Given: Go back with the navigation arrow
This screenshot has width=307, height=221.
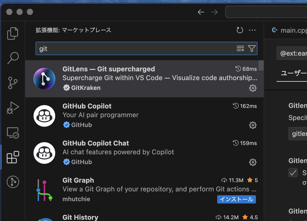Looking at the screenshot, I should pos(201,12).
